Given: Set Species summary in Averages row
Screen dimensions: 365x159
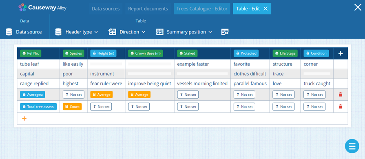Looking at the screenshot, I should click(x=73, y=95).
